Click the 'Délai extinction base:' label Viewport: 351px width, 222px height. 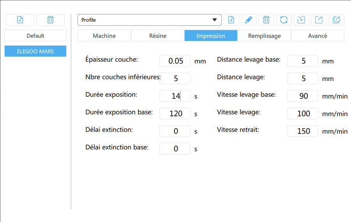[117, 147]
